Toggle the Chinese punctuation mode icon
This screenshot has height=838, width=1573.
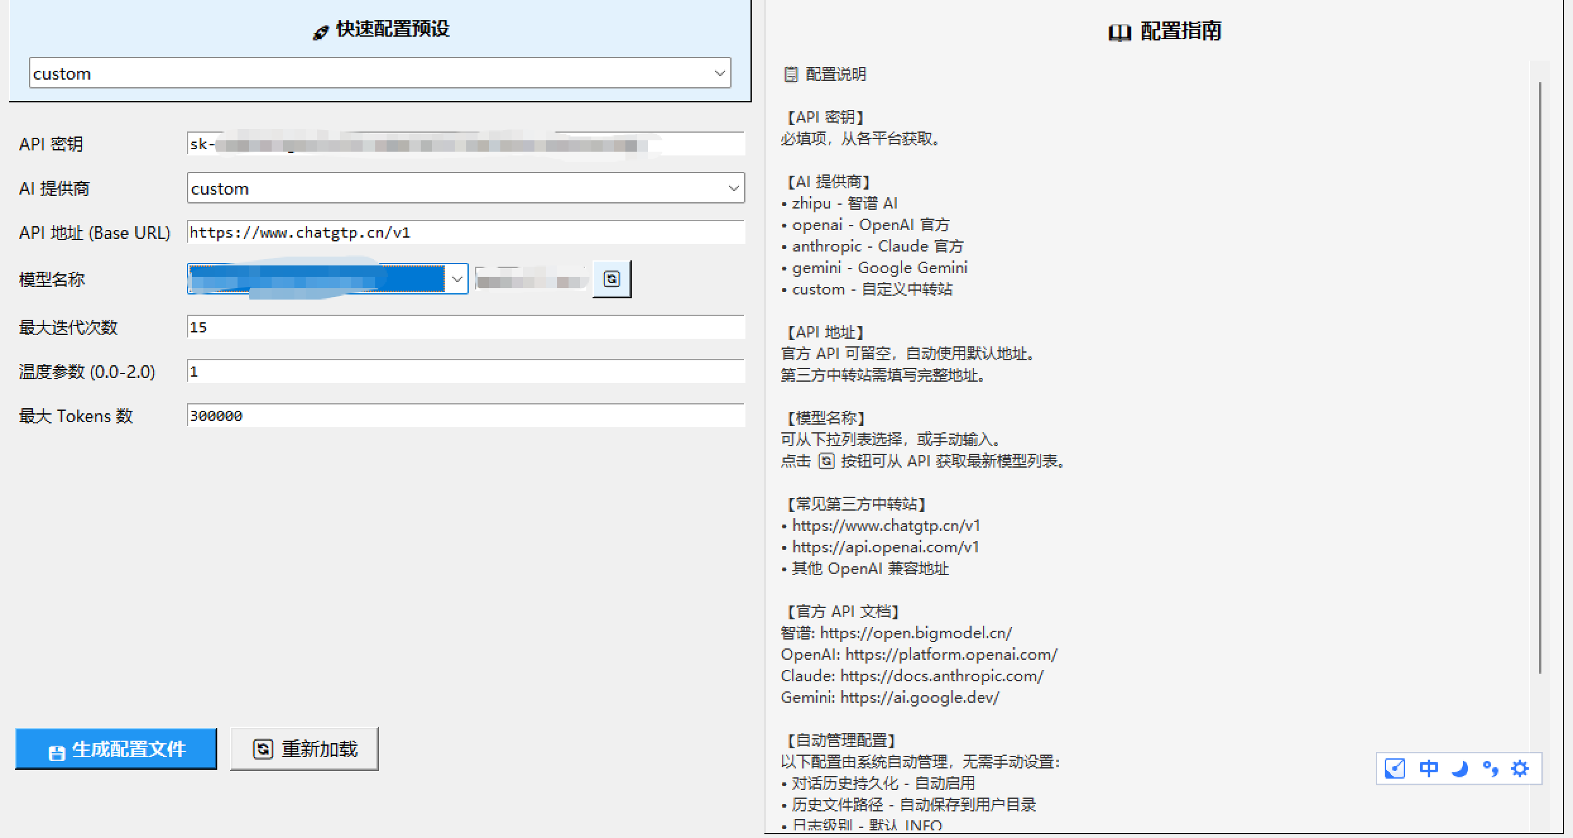[1490, 768]
